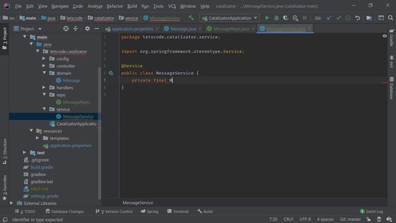Click the stop process icon

[x=304, y=18]
